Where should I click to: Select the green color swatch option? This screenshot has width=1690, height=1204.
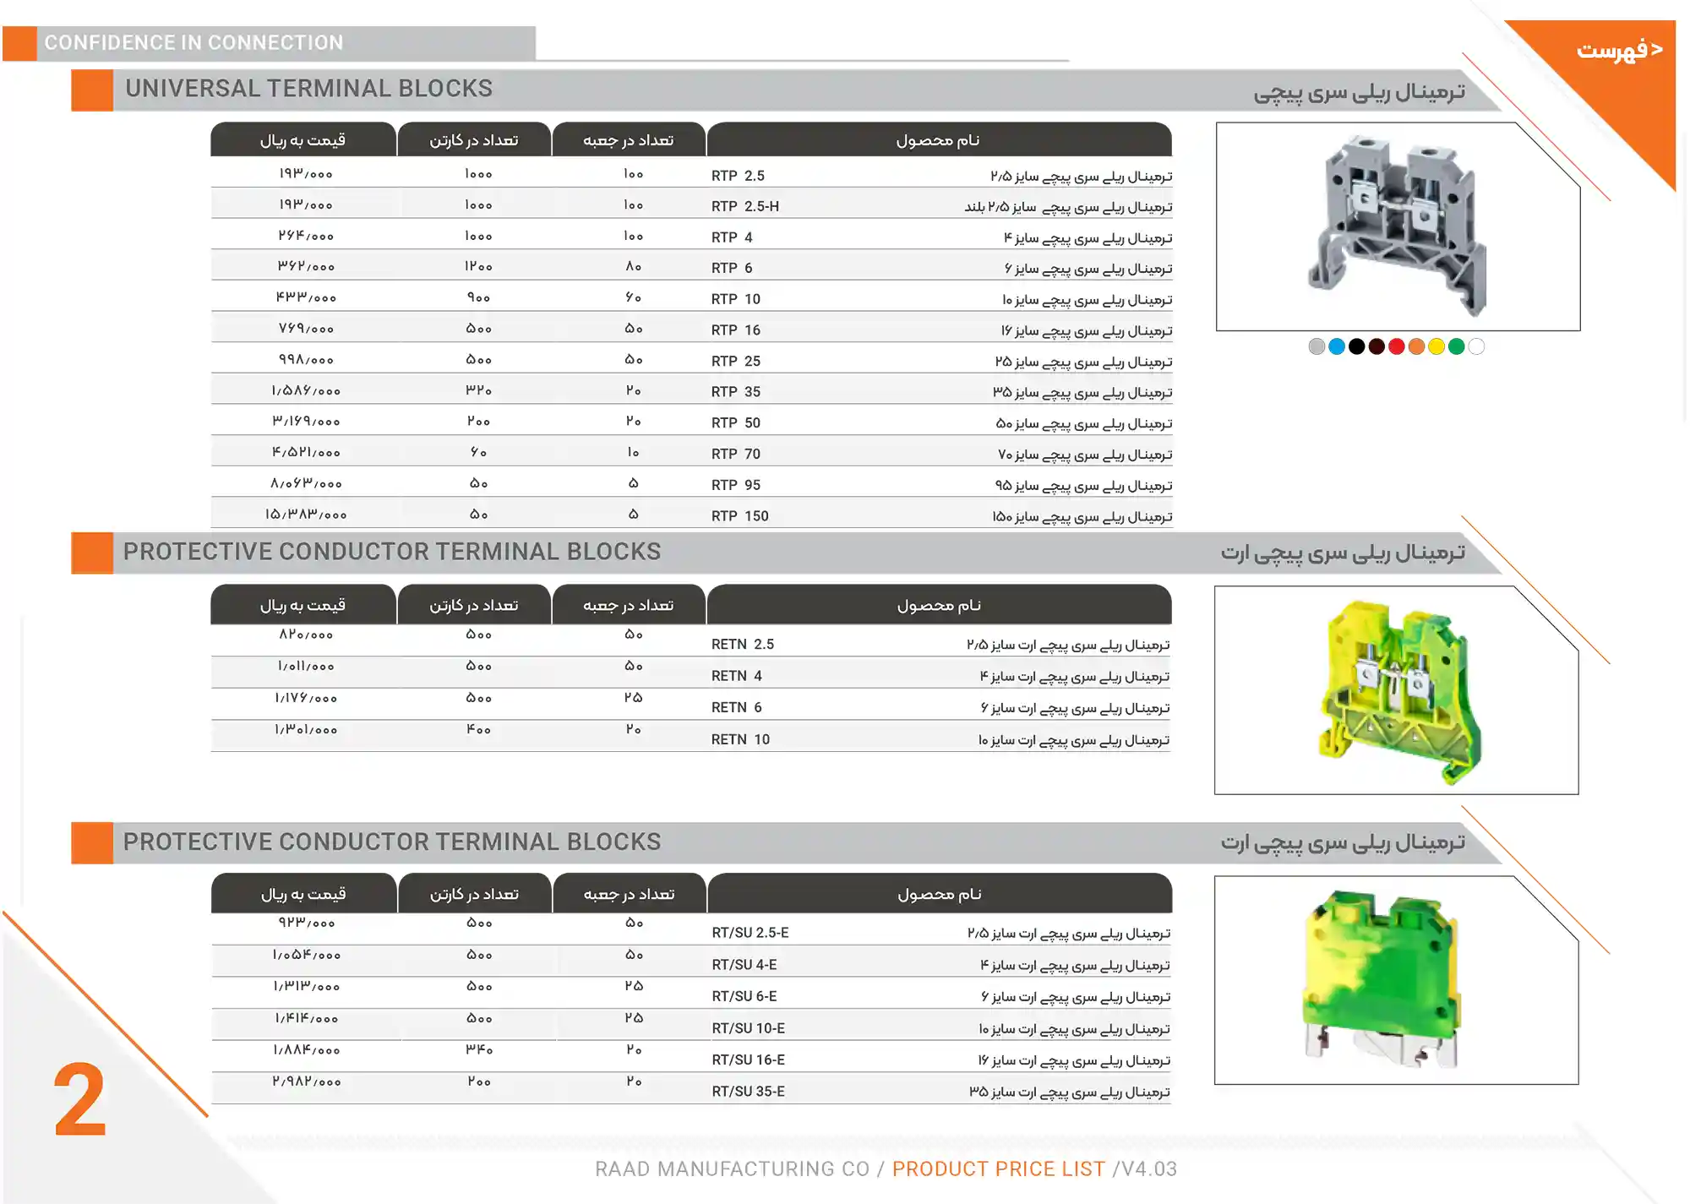click(1455, 346)
